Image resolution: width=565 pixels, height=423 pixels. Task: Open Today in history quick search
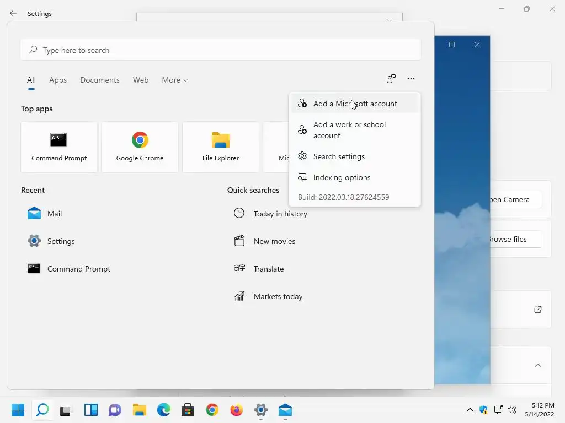270,214
